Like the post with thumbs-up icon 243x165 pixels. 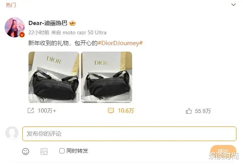189,111
